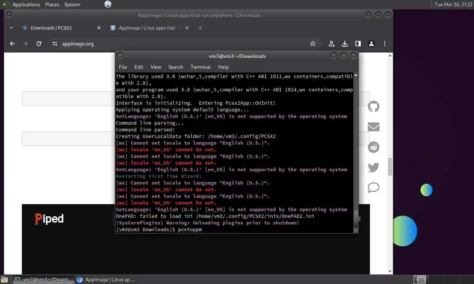
Task: Click the 'Command line parsing...' line
Action: [x=150, y=123]
